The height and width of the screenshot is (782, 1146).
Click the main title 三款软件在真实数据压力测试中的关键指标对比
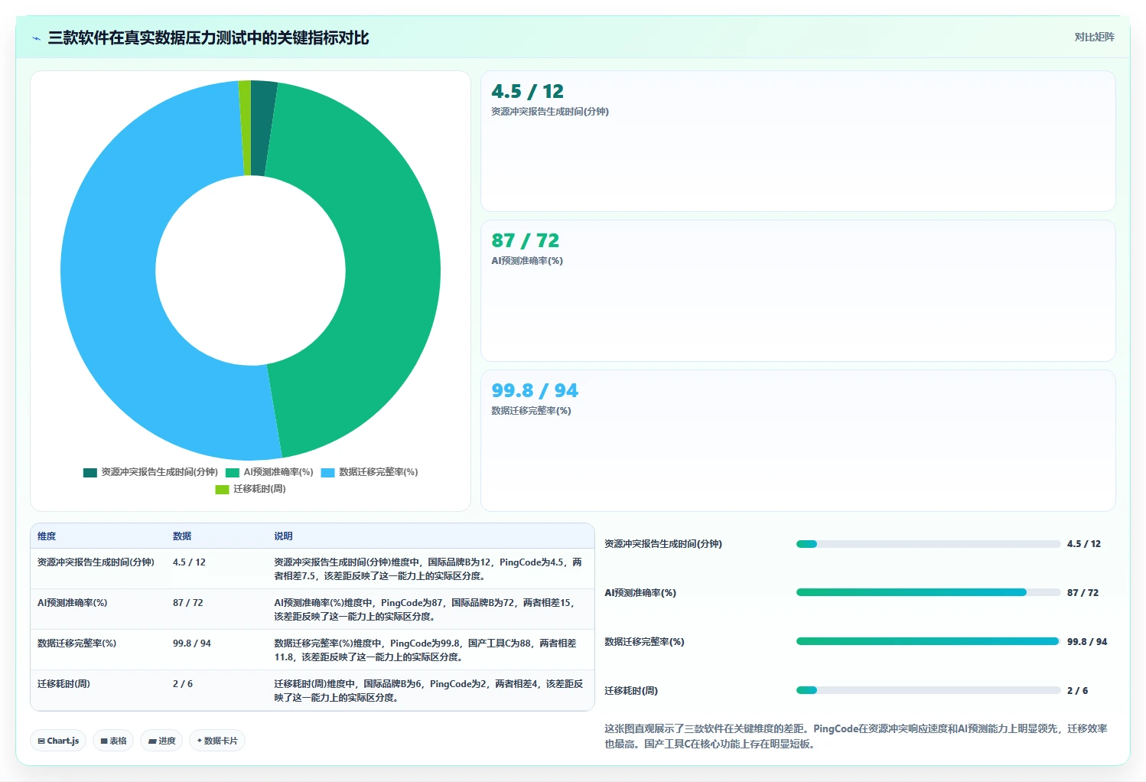pyautogui.click(x=208, y=38)
